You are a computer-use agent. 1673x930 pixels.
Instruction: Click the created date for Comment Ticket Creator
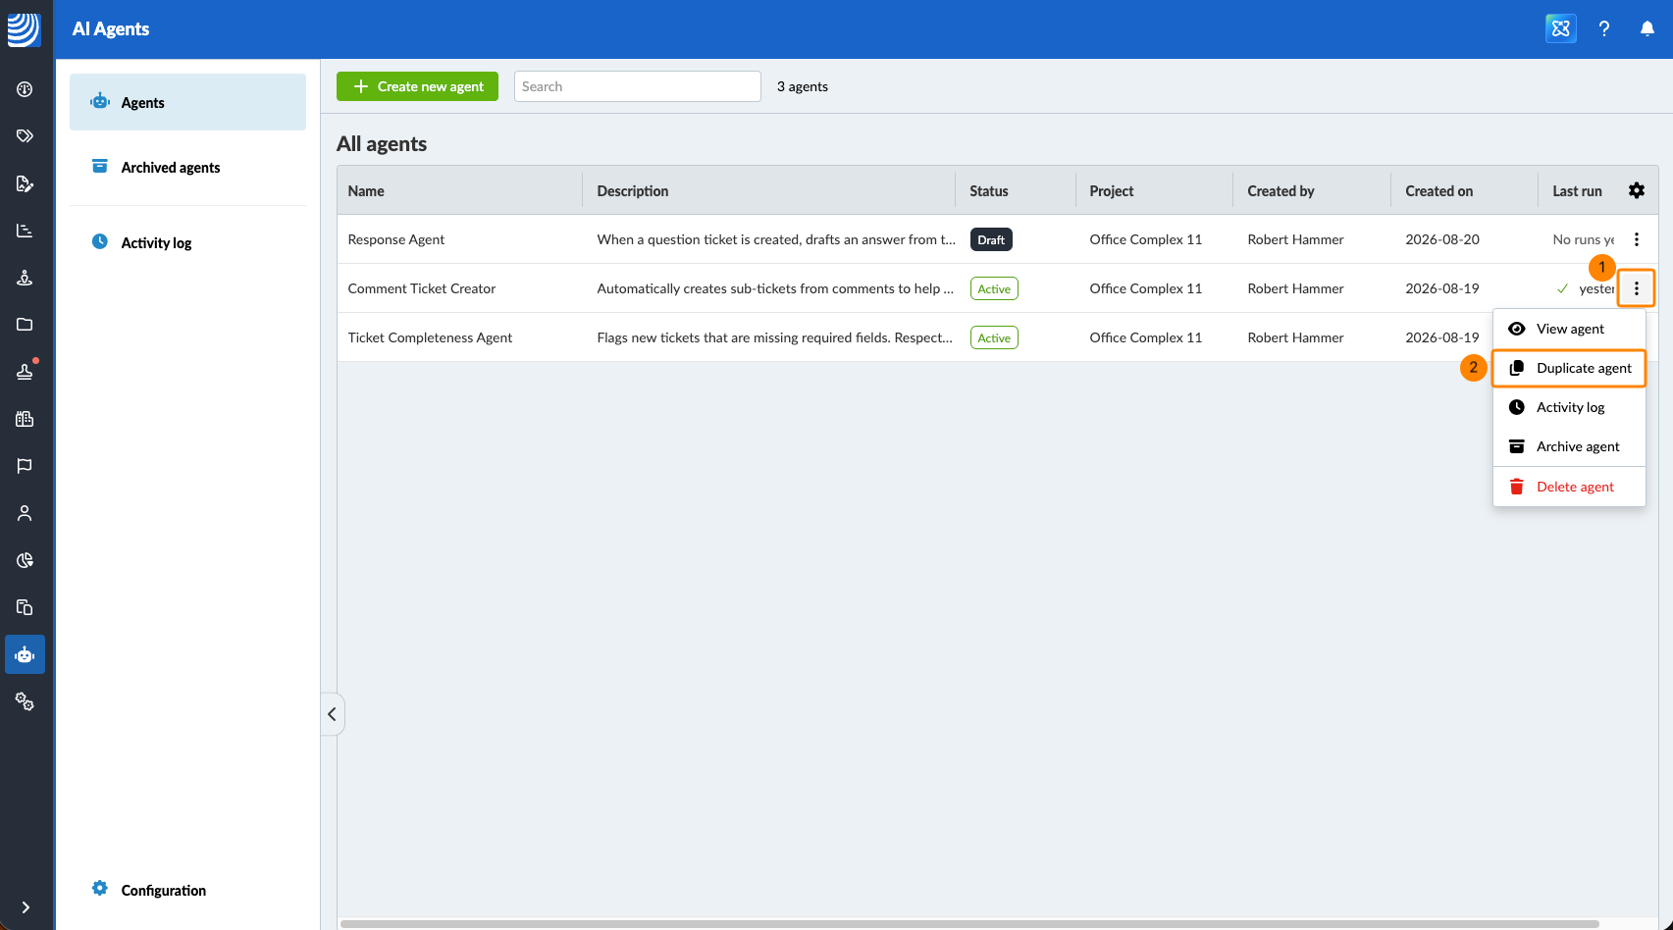[x=1442, y=288]
